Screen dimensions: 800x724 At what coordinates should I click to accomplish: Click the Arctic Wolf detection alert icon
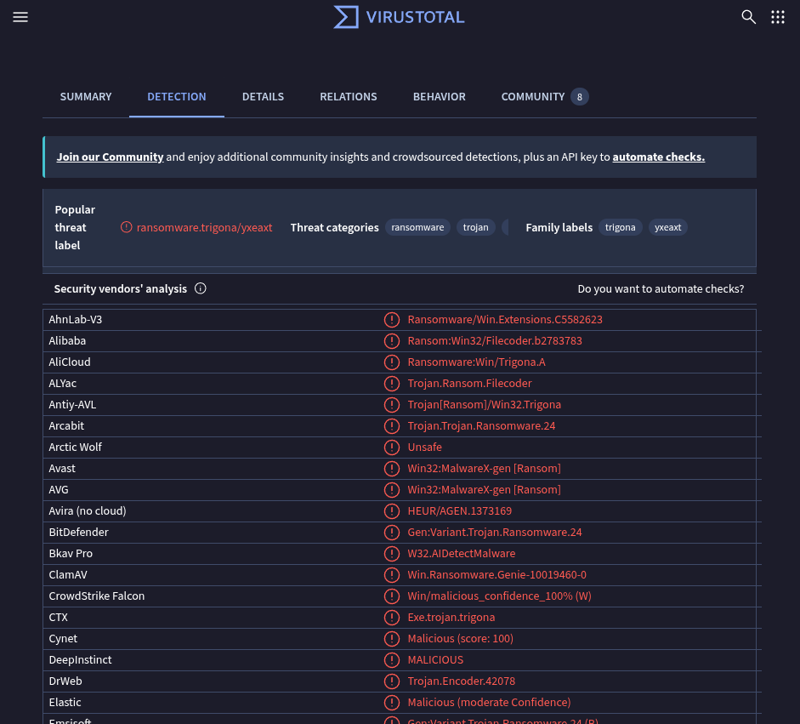coord(392,448)
